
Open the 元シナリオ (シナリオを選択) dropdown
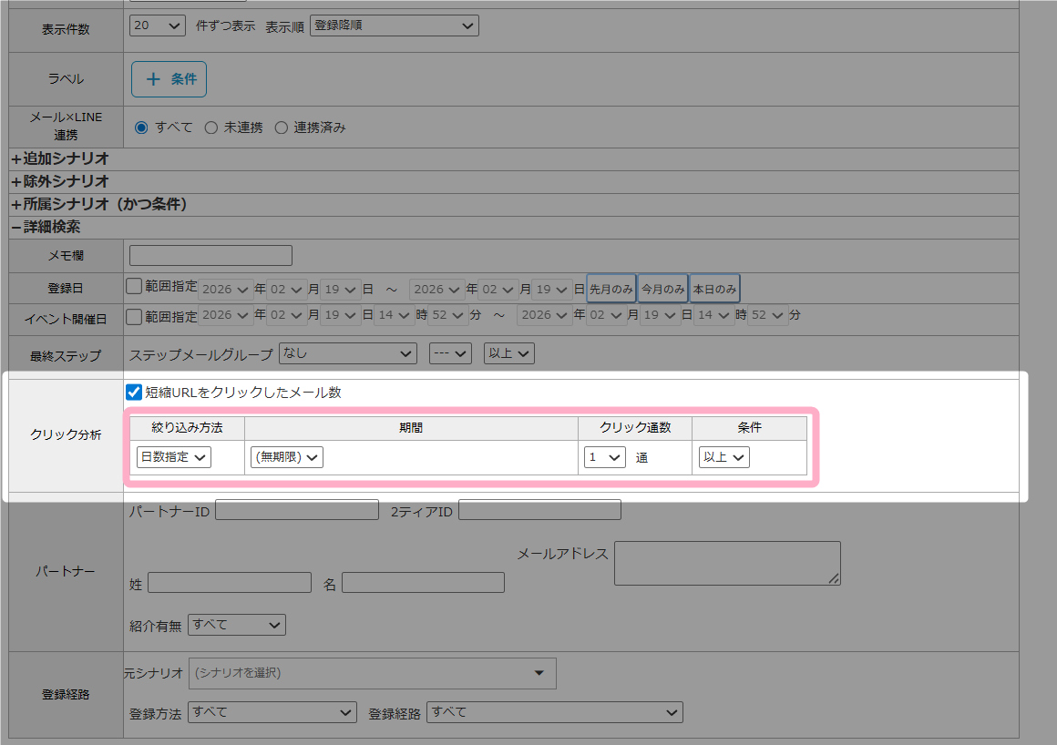pos(372,673)
